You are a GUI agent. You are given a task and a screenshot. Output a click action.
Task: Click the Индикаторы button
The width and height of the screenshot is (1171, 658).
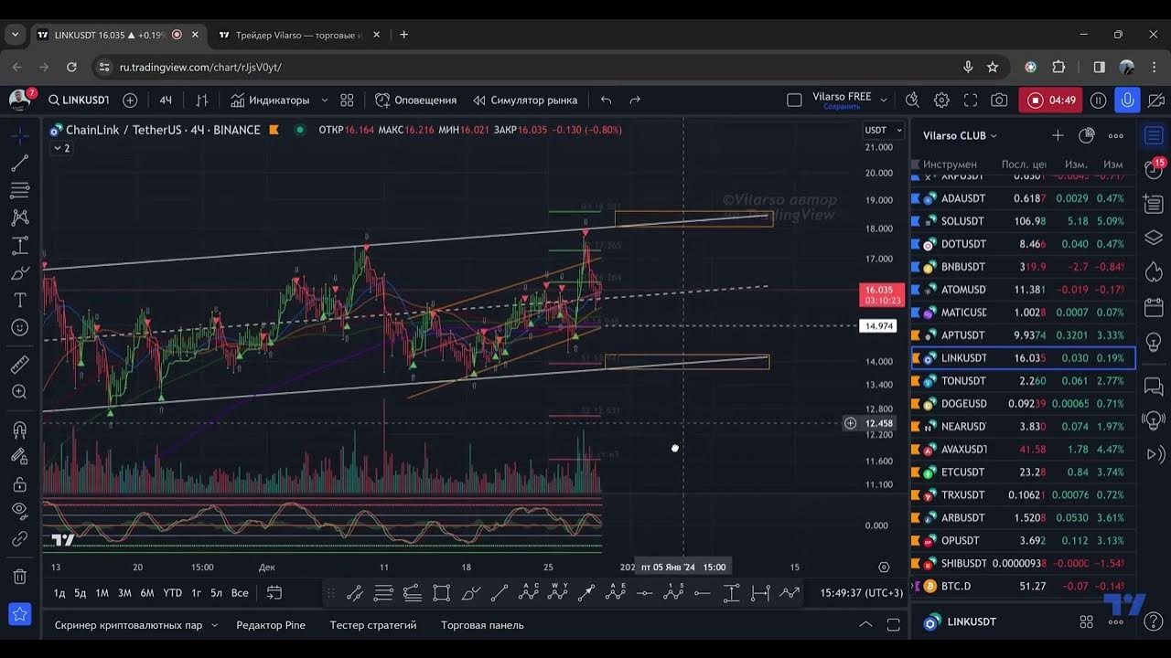pos(270,100)
